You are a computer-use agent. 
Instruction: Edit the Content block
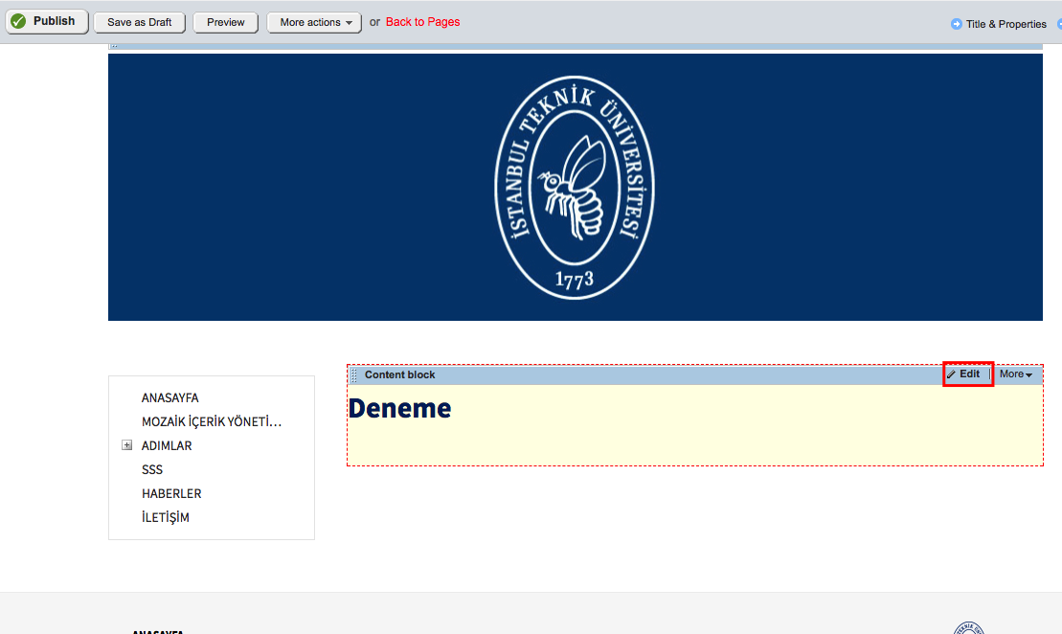(x=968, y=374)
